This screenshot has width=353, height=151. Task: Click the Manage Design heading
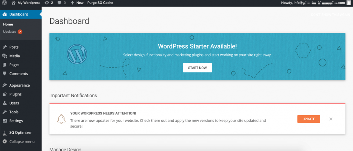65,149
